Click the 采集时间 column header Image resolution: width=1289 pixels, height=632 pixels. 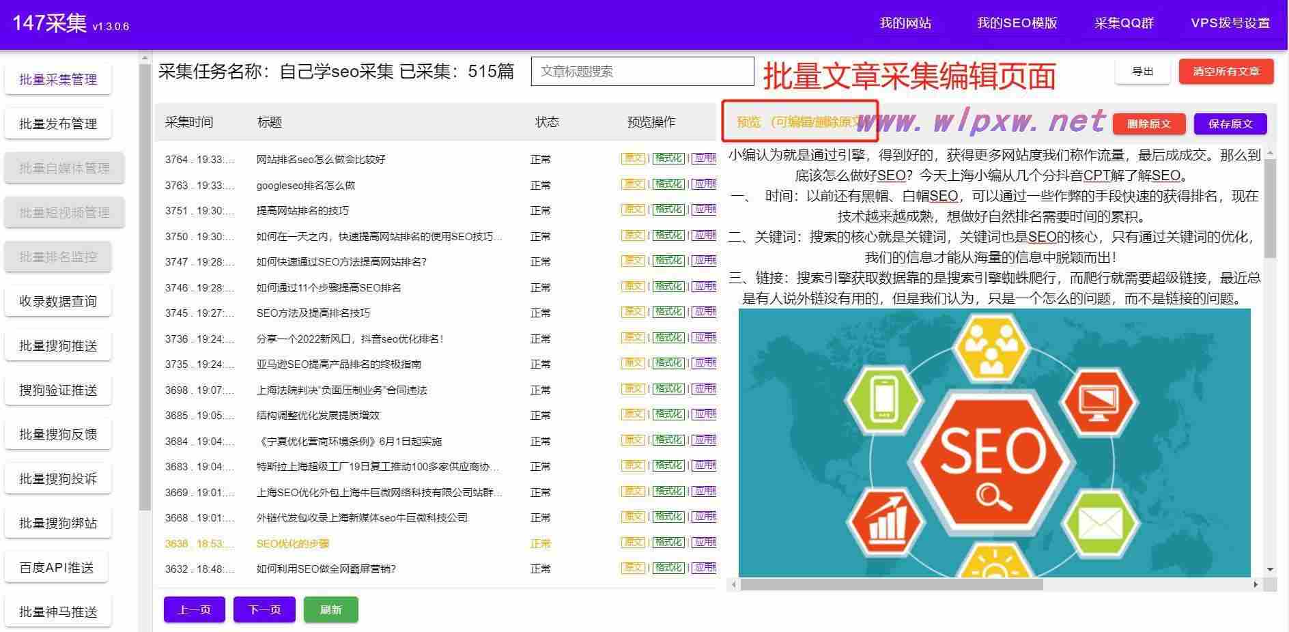click(189, 122)
